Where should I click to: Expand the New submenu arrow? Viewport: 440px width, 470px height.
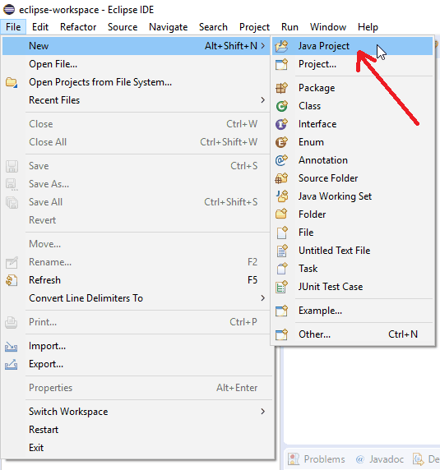(262, 46)
